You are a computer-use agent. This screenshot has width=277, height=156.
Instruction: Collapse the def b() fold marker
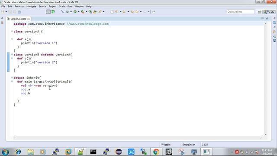point(12,58)
